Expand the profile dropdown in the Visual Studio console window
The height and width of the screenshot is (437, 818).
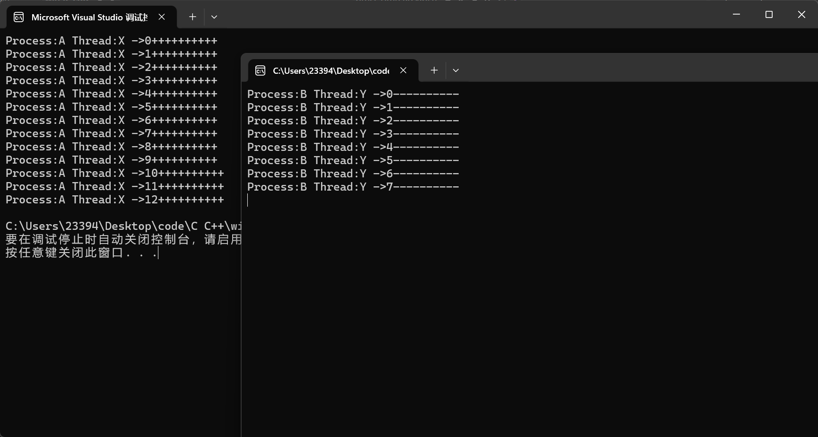pyautogui.click(x=214, y=17)
